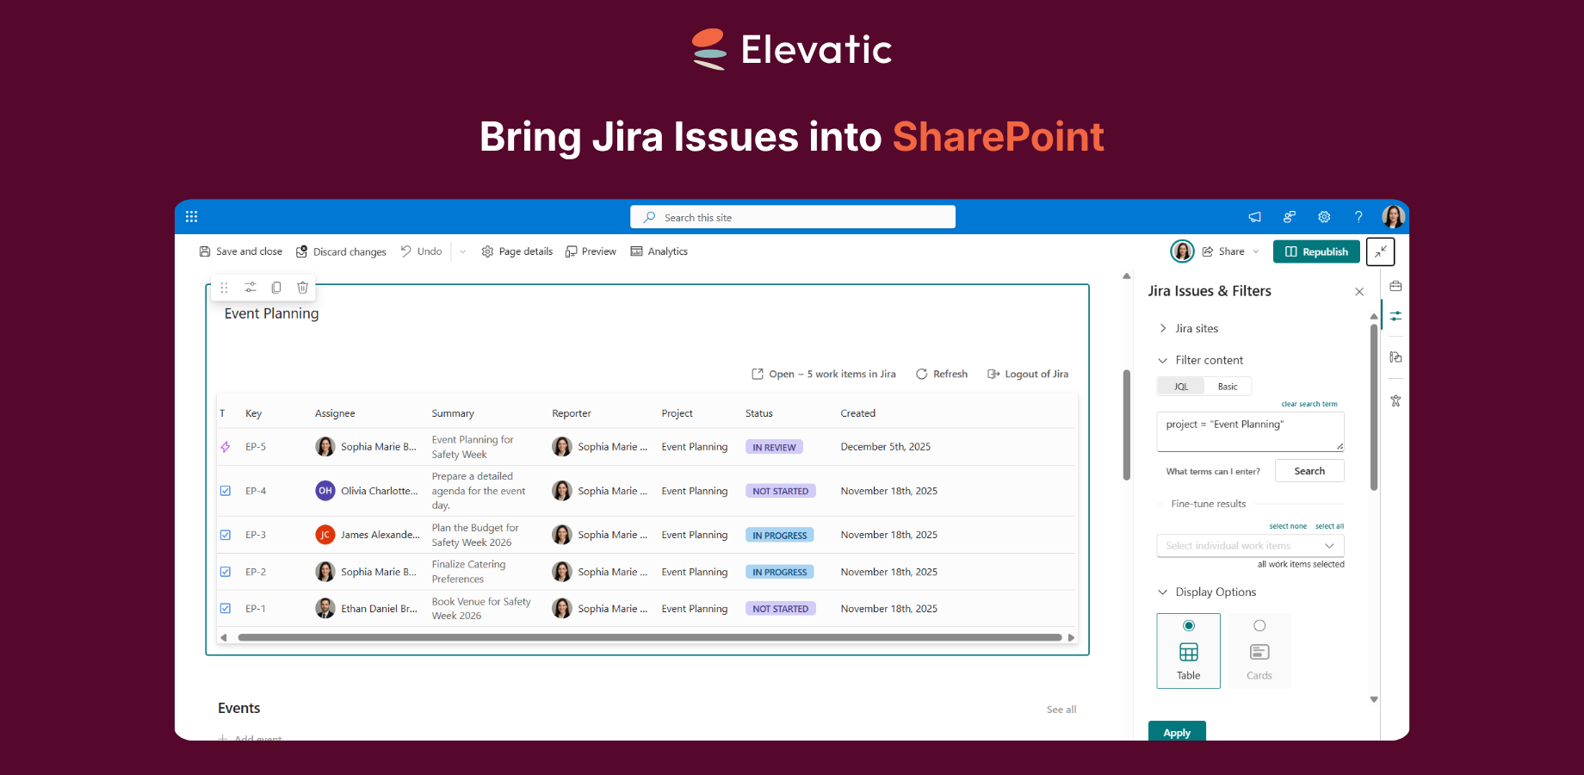Image resolution: width=1584 pixels, height=775 pixels.
Task: Open the app launcher waffle icon
Action: click(191, 216)
